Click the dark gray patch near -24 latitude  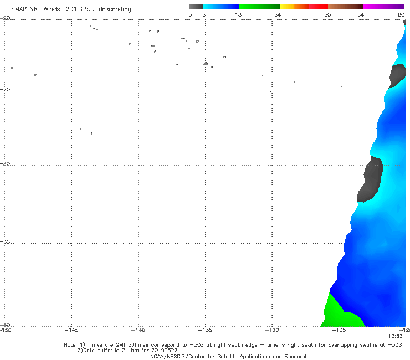(397, 75)
